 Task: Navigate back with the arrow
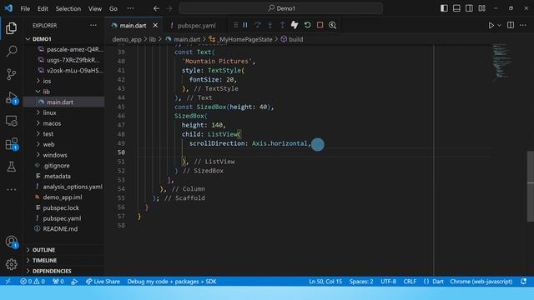[156, 8]
